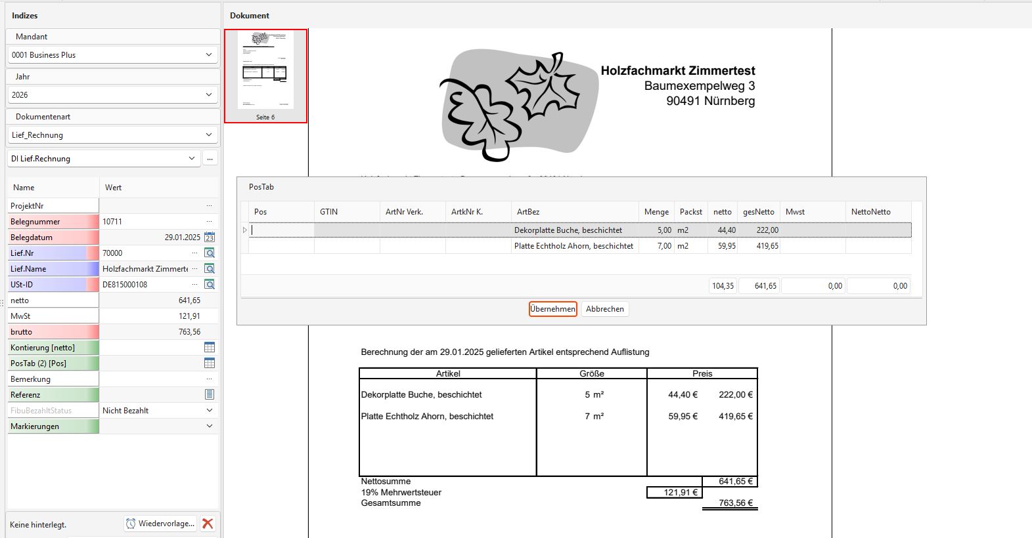
Task: Select the Seite 6 page thumbnail
Action: (x=265, y=75)
